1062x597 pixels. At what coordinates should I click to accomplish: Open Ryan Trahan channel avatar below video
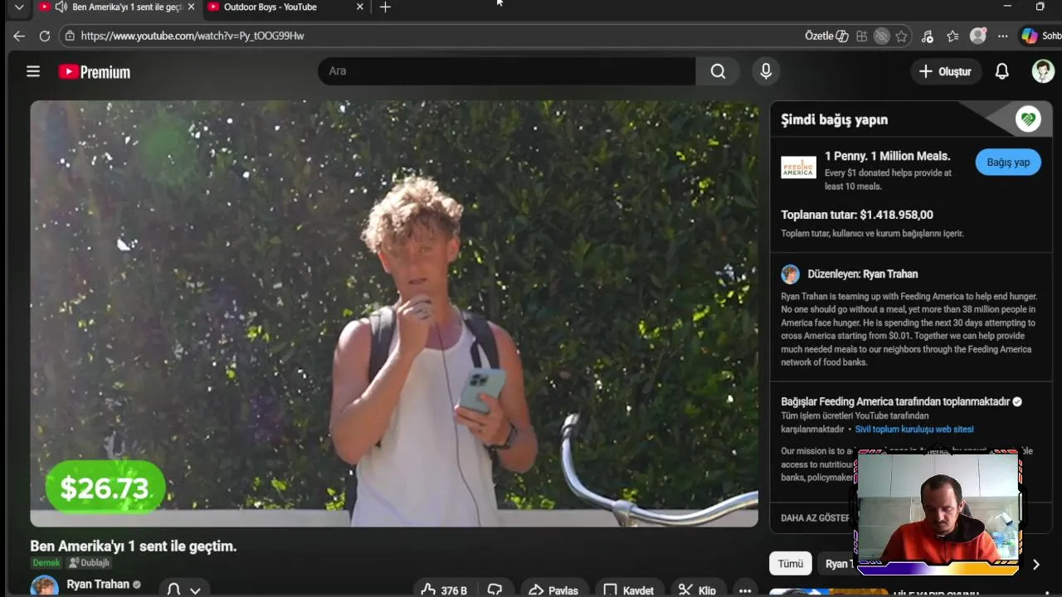(44, 586)
